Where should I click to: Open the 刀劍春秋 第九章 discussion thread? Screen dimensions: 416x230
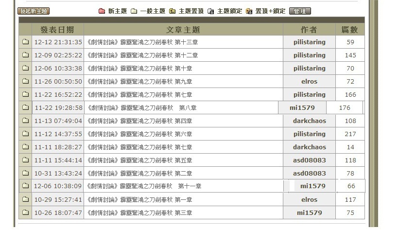tap(139, 82)
